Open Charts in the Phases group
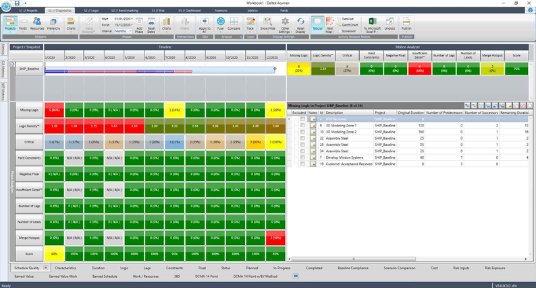 [x=167, y=24]
